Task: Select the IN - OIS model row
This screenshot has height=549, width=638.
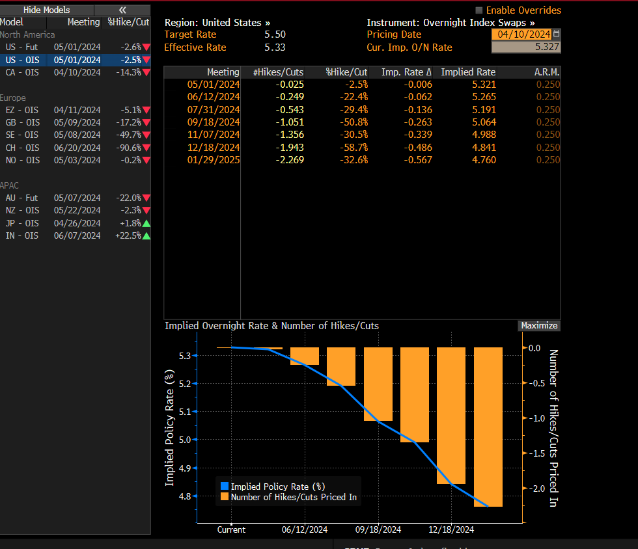Action: point(76,236)
